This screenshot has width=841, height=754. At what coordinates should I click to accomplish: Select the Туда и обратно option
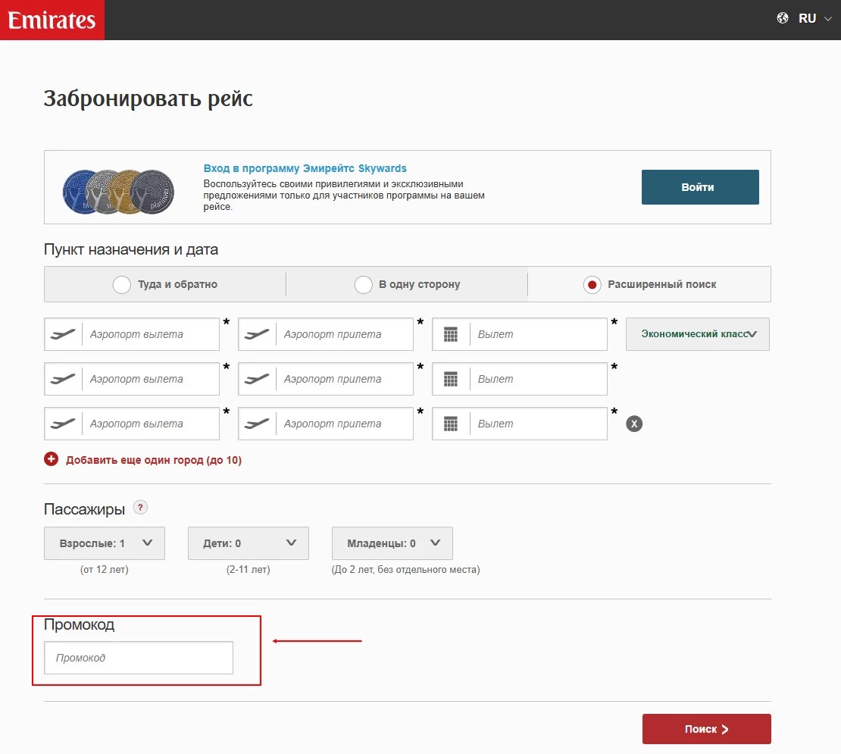[x=122, y=284]
